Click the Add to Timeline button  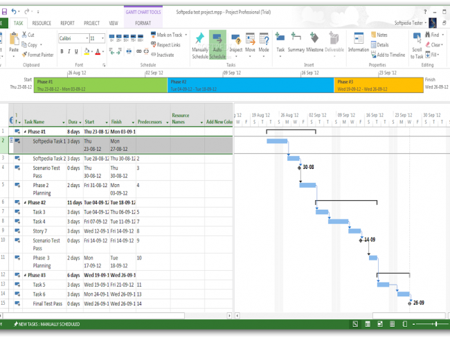tap(388, 55)
